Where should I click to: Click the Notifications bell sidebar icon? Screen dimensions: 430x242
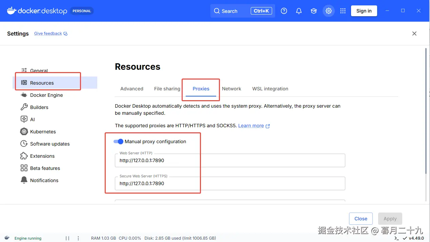click(24, 180)
